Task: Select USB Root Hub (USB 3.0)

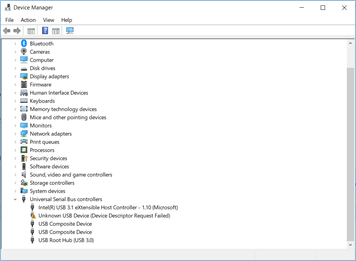Action: pos(66,240)
